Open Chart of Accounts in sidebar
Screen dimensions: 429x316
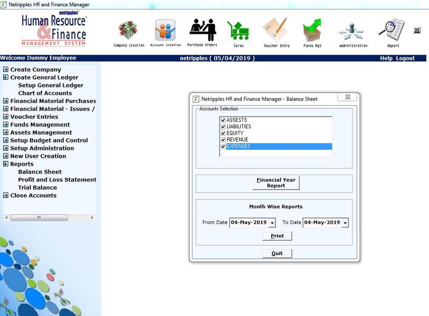pyautogui.click(x=45, y=93)
